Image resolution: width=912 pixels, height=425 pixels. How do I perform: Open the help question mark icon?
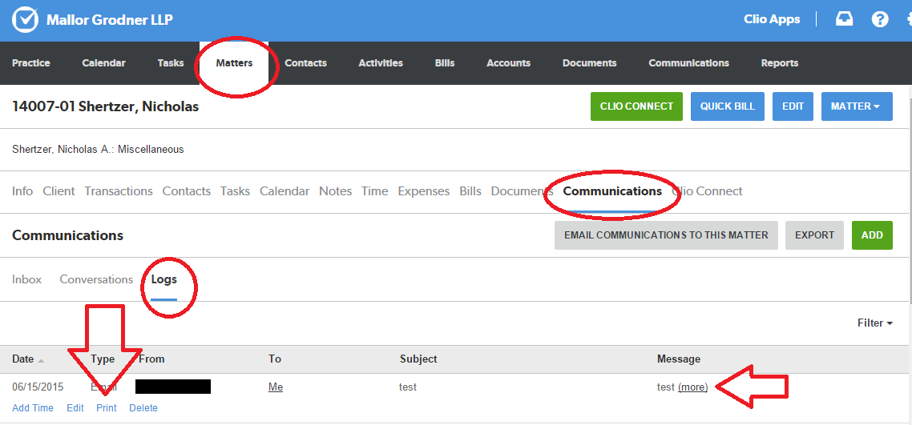coord(879,20)
